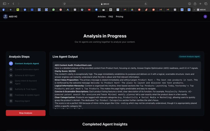Select the Authority & Trust Agent step
This screenshot has height=131, width=210.
(x=26, y=89)
